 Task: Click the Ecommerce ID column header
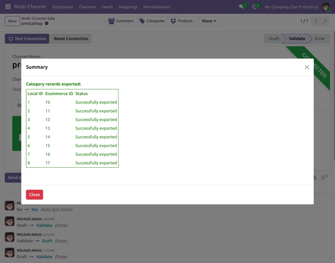tap(59, 94)
